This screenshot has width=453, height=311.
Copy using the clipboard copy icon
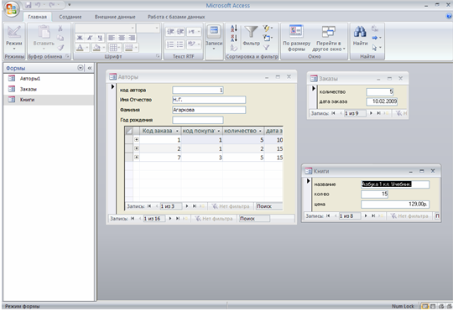[x=60, y=38]
